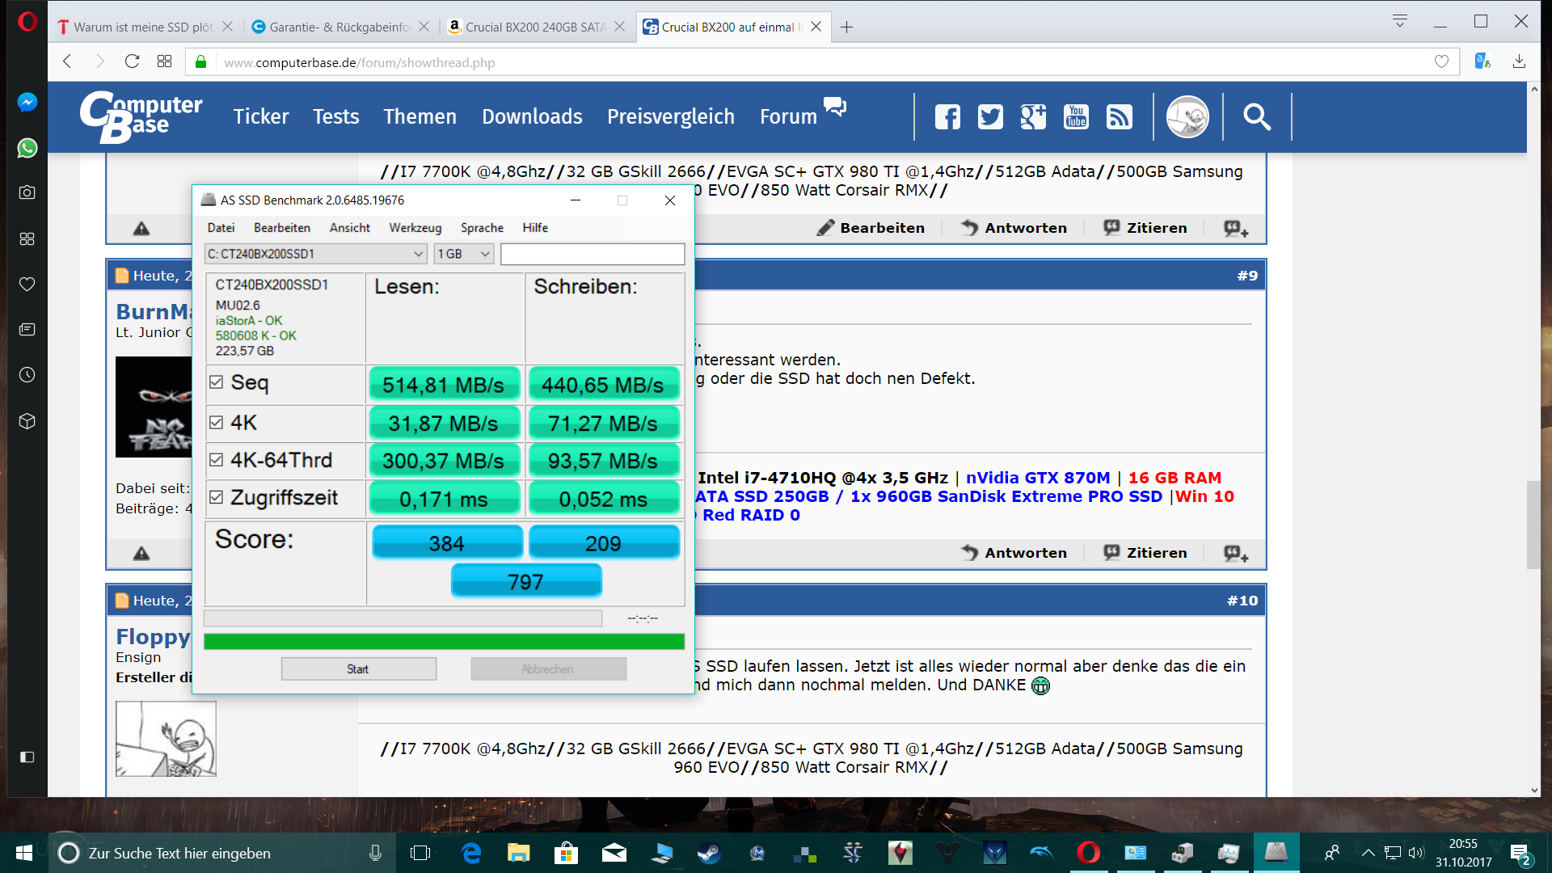Open user profile avatar in header
Screen dimensions: 1552x873
pos(1187,117)
